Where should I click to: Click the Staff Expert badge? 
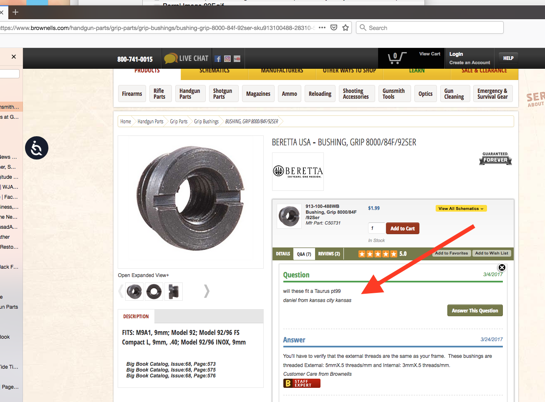click(x=302, y=383)
